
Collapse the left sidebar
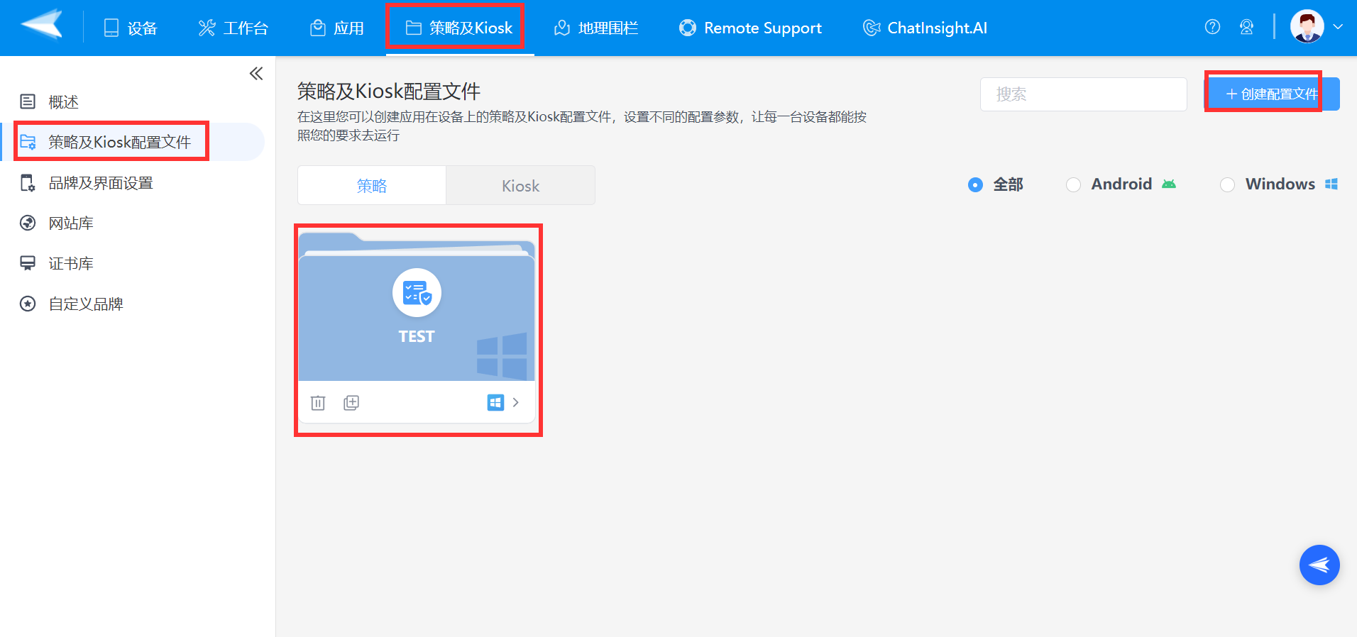256,74
